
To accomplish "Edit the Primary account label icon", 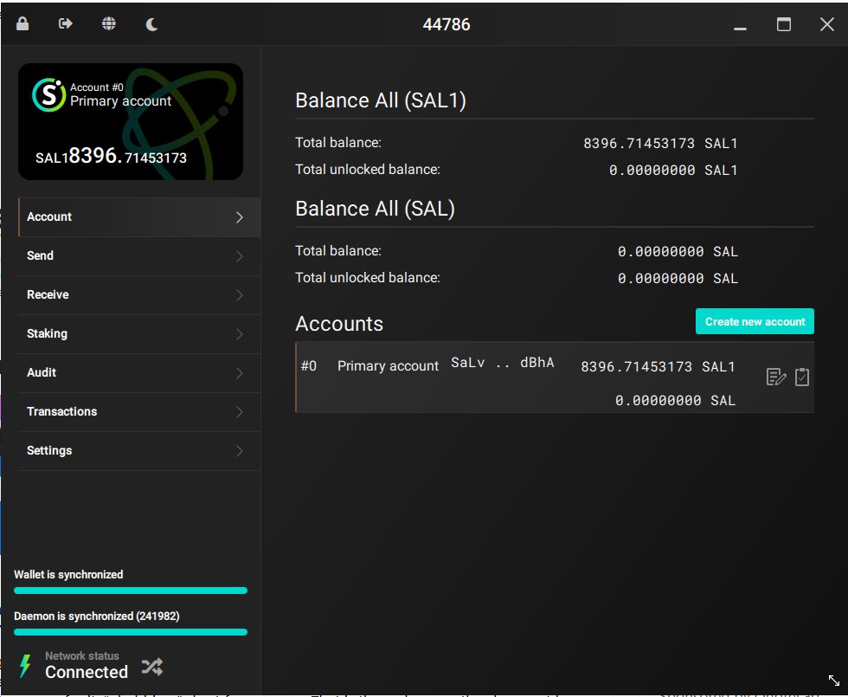I will point(776,377).
